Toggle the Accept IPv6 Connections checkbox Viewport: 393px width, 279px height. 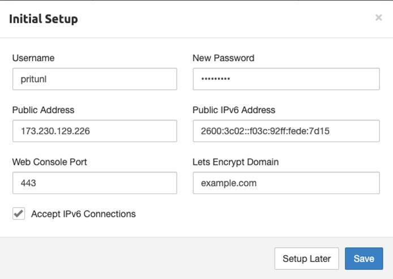click(x=19, y=214)
